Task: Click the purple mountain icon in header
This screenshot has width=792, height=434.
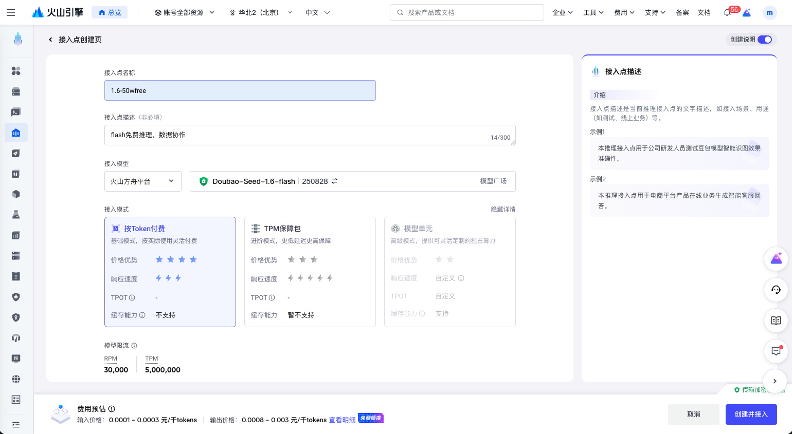Action: 747,12
